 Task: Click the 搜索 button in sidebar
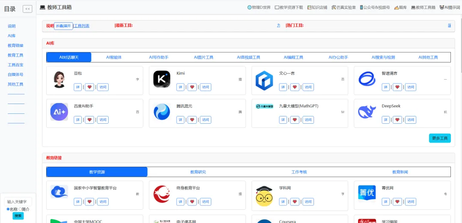18,216
